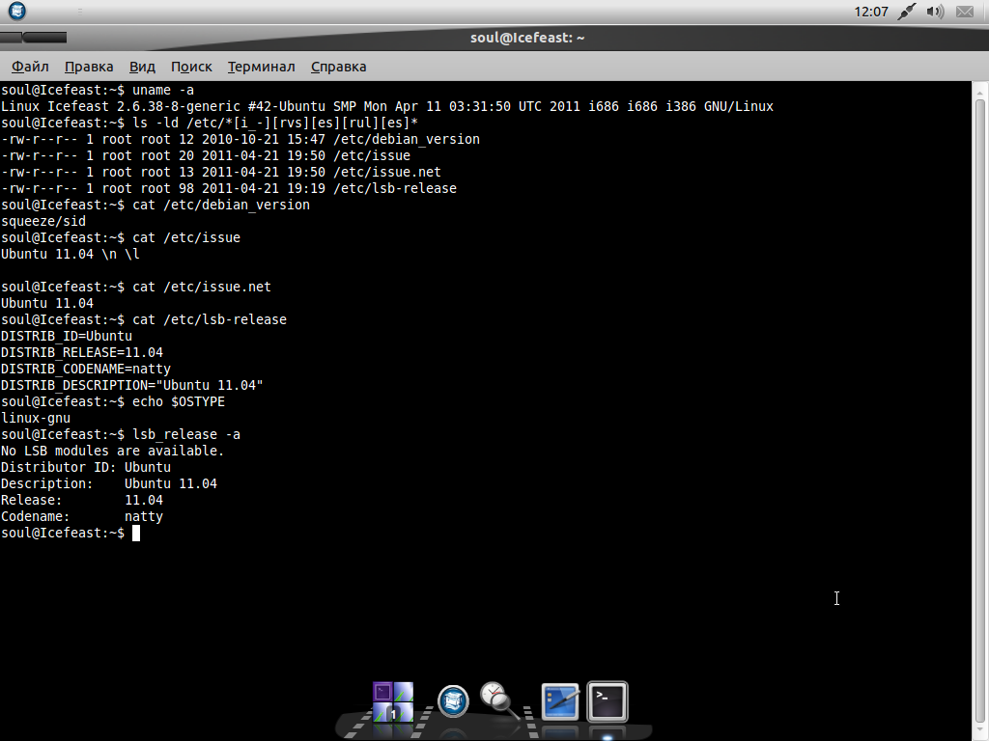Viewport: 989px width, 741px height.
Task: Click the 'DISTRIB_CODENAME=natty' line
Action: coord(85,369)
